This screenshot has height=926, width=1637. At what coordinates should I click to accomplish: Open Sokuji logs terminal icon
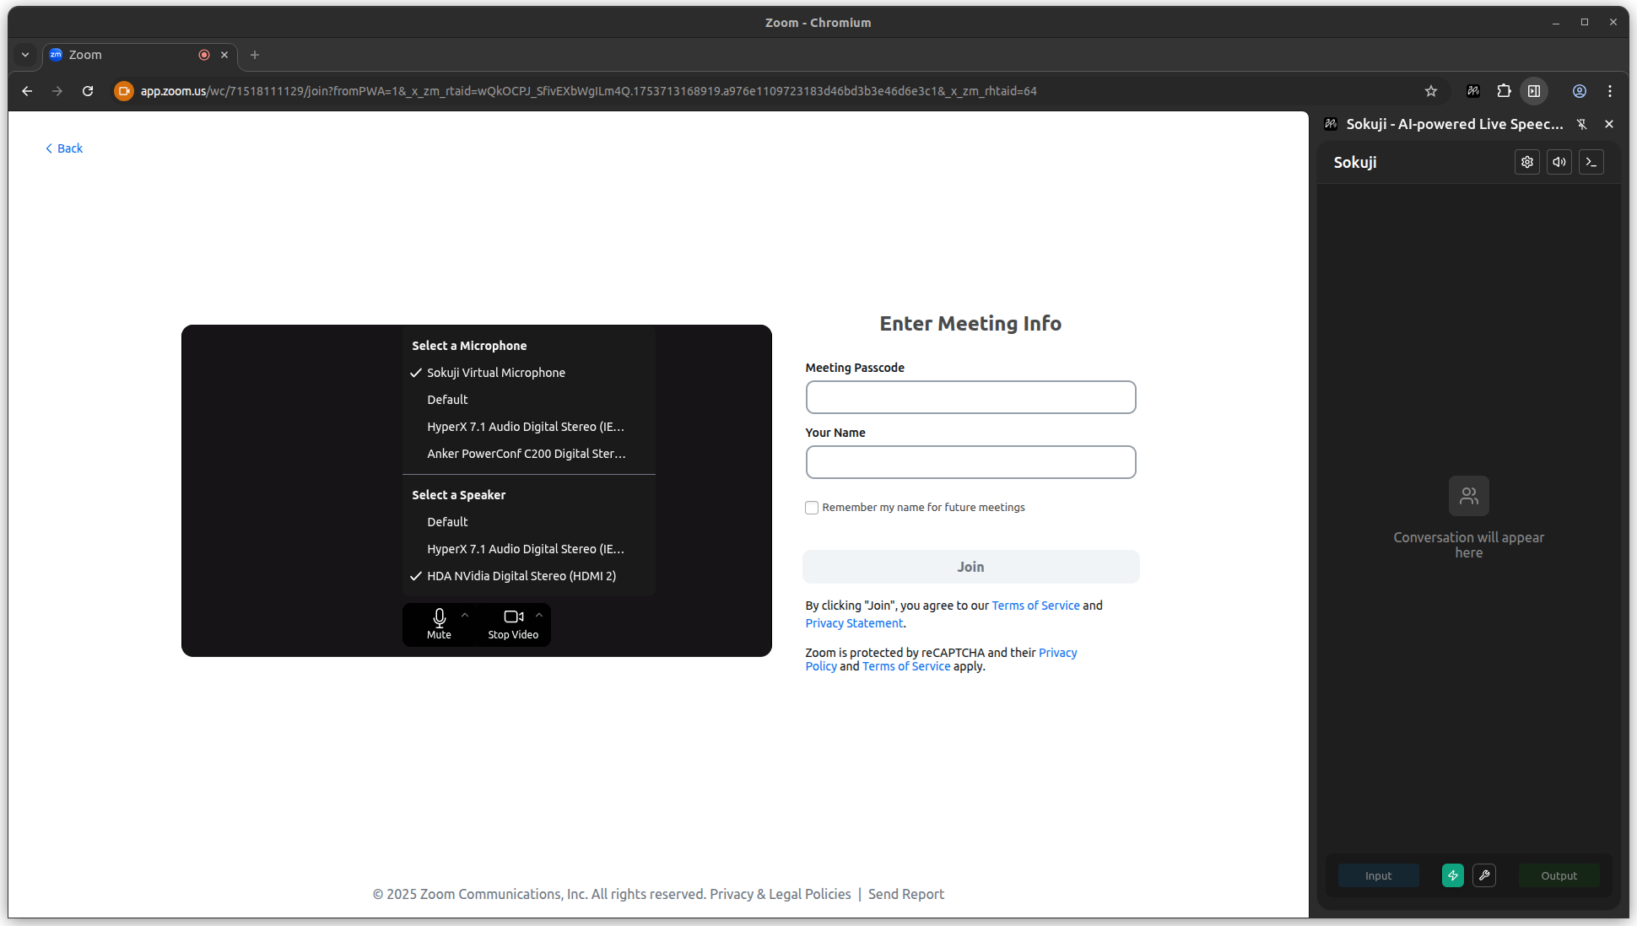1591,162
